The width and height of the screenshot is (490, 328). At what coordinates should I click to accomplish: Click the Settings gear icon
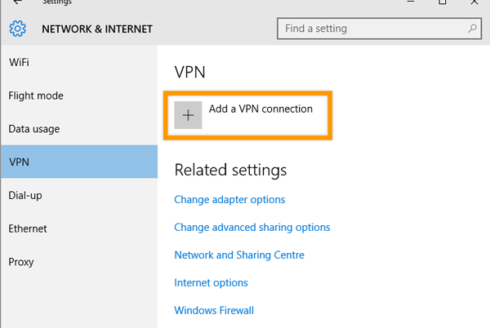click(17, 29)
